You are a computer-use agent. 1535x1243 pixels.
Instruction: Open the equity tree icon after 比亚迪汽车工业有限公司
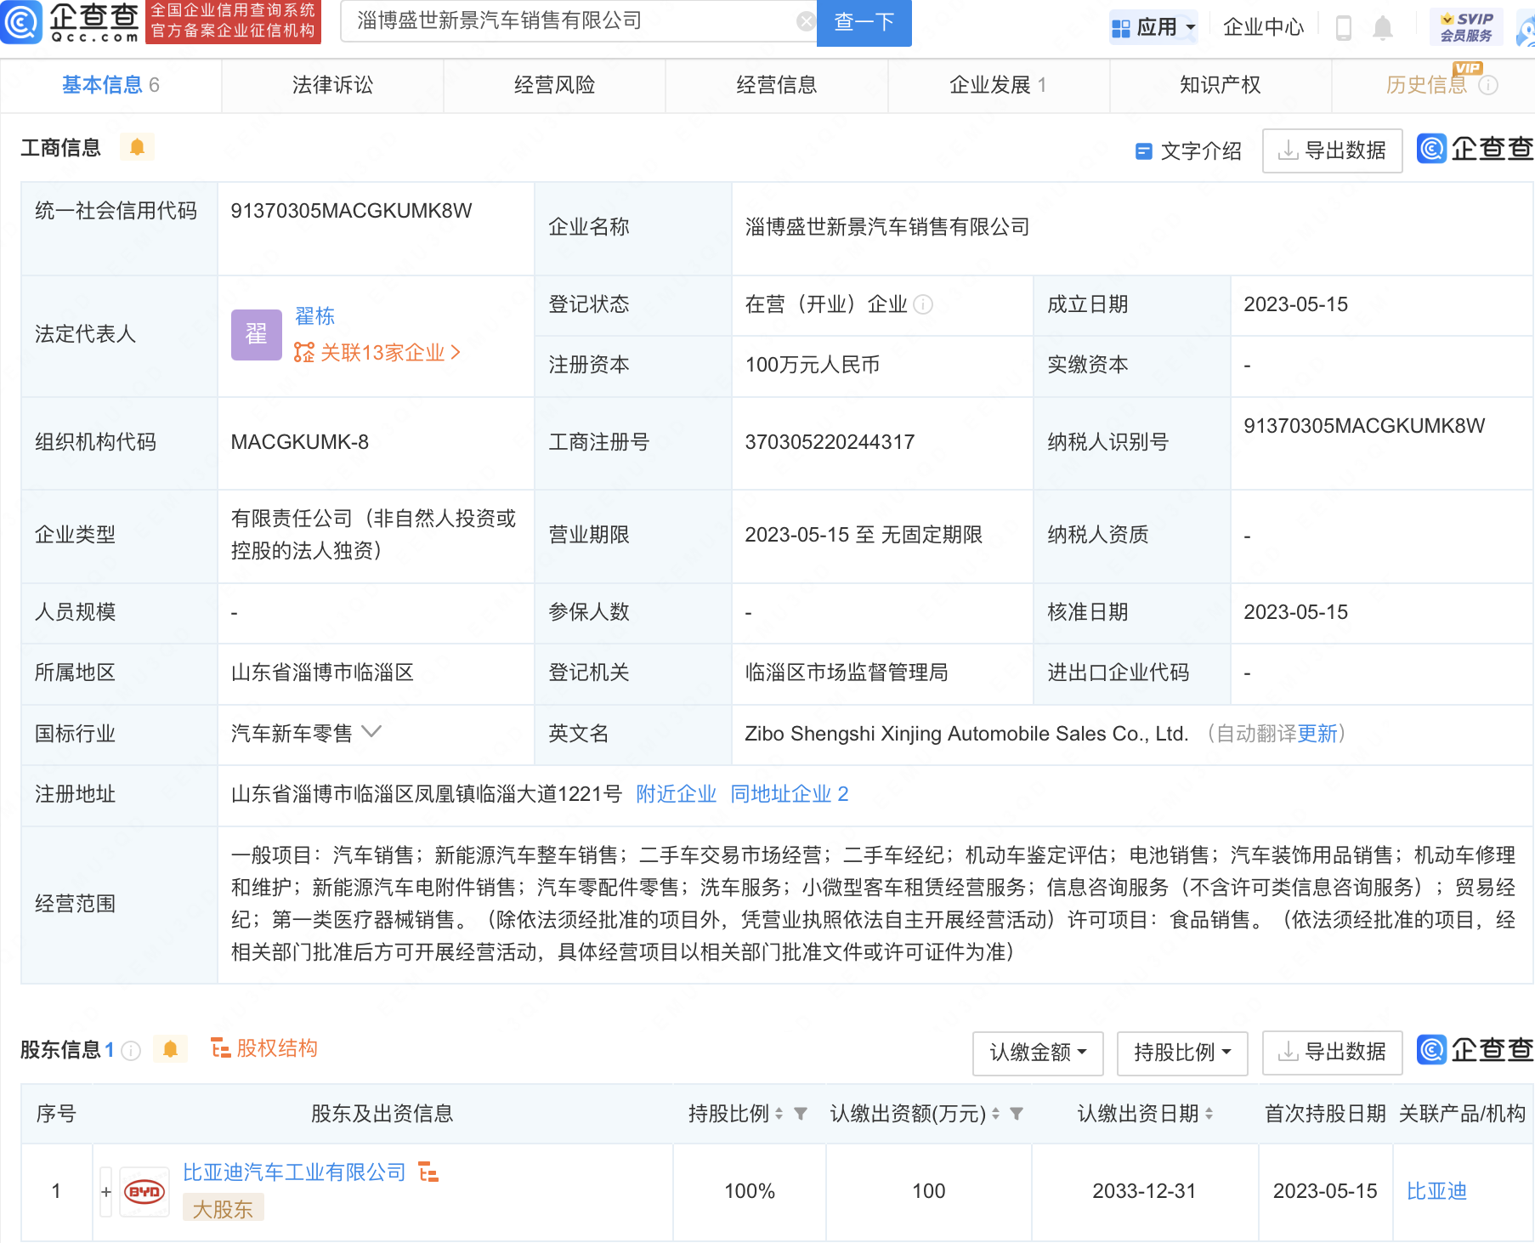[428, 1172]
